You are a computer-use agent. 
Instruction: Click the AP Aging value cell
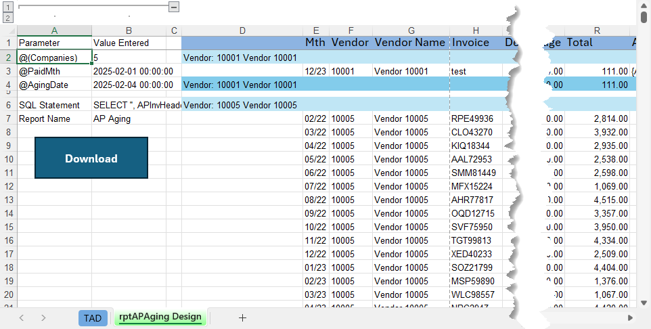click(x=129, y=119)
